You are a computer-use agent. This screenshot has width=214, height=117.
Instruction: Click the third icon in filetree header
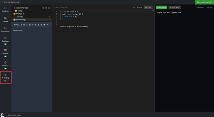click(x=49, y=8)
